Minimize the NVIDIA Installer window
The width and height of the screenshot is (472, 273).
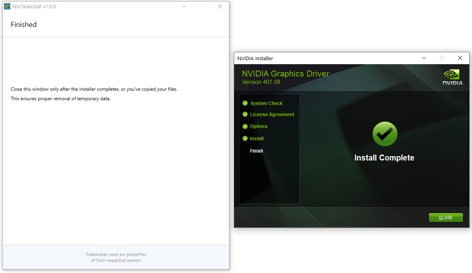point(424,58)
